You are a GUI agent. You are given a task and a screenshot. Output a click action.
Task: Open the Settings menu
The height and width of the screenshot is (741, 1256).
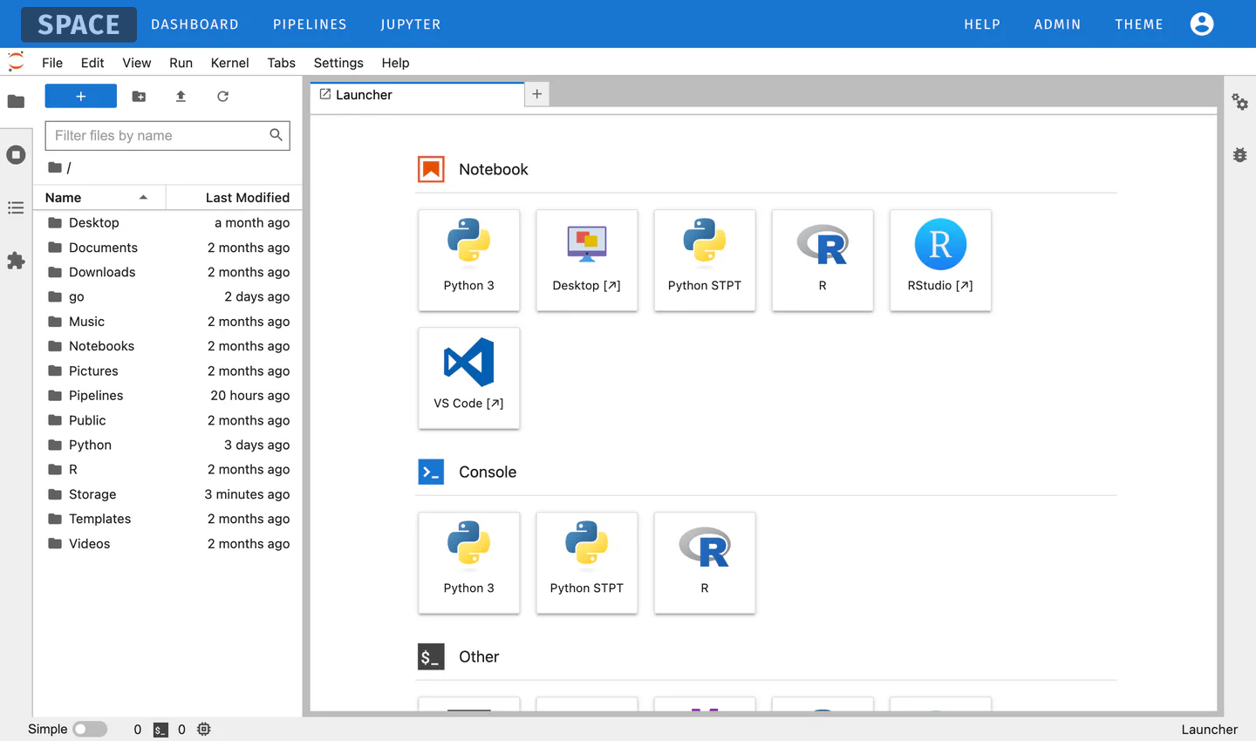click(x=338, y=63)
